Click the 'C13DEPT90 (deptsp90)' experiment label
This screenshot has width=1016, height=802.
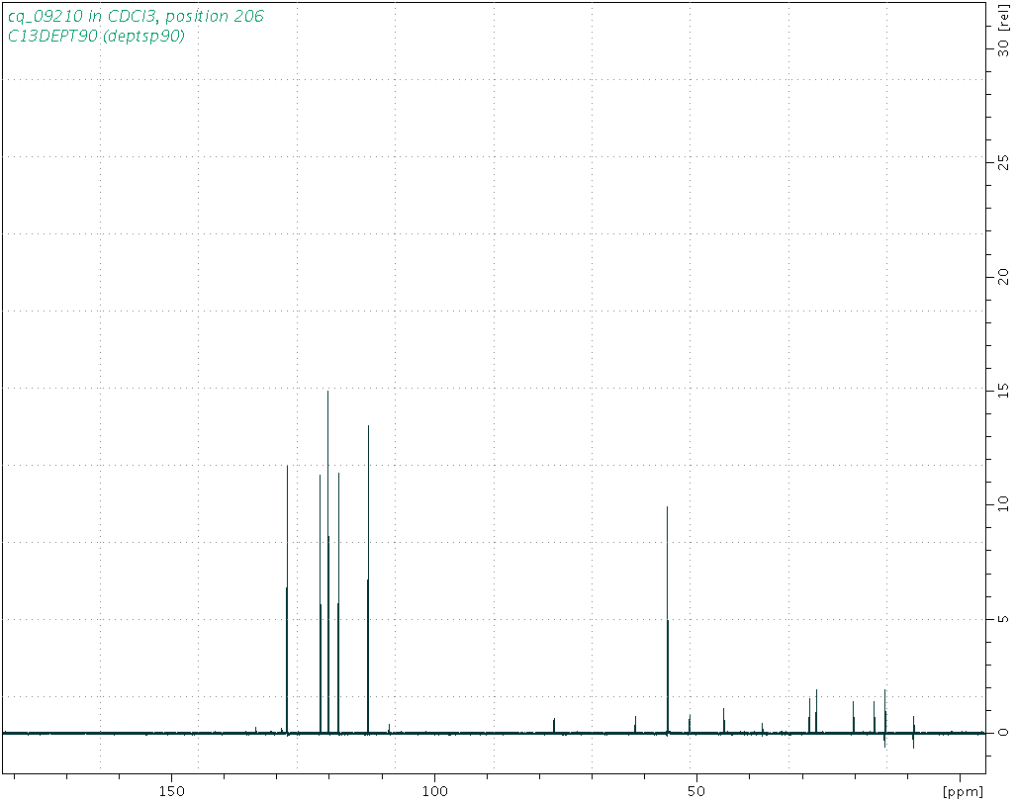tap(96, 37)
